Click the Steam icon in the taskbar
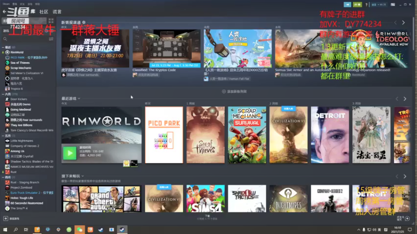 [x=122, y=229]
